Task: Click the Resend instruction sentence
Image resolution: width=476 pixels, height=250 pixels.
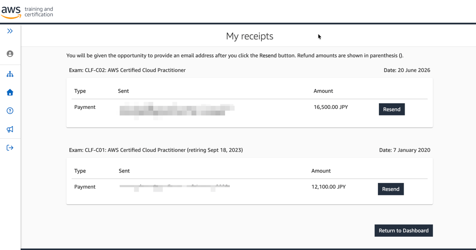Action: pyautogui.click(x=235, y=56)
